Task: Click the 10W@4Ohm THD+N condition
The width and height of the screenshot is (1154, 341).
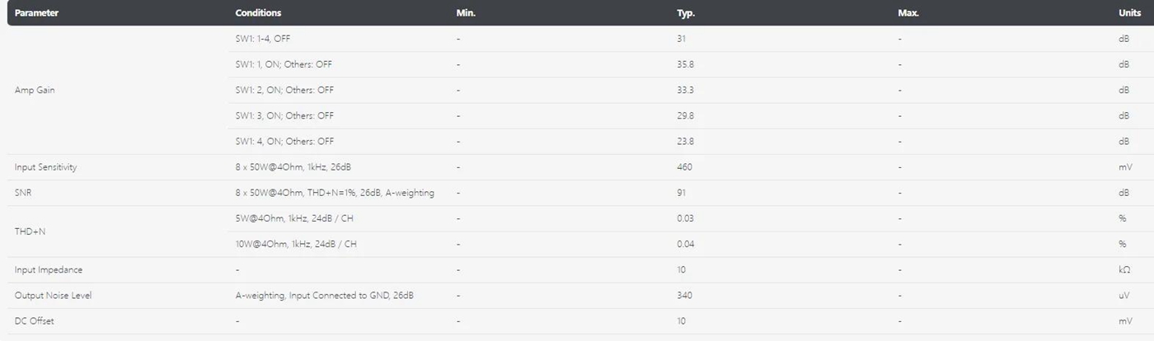Action: point(296,245)
